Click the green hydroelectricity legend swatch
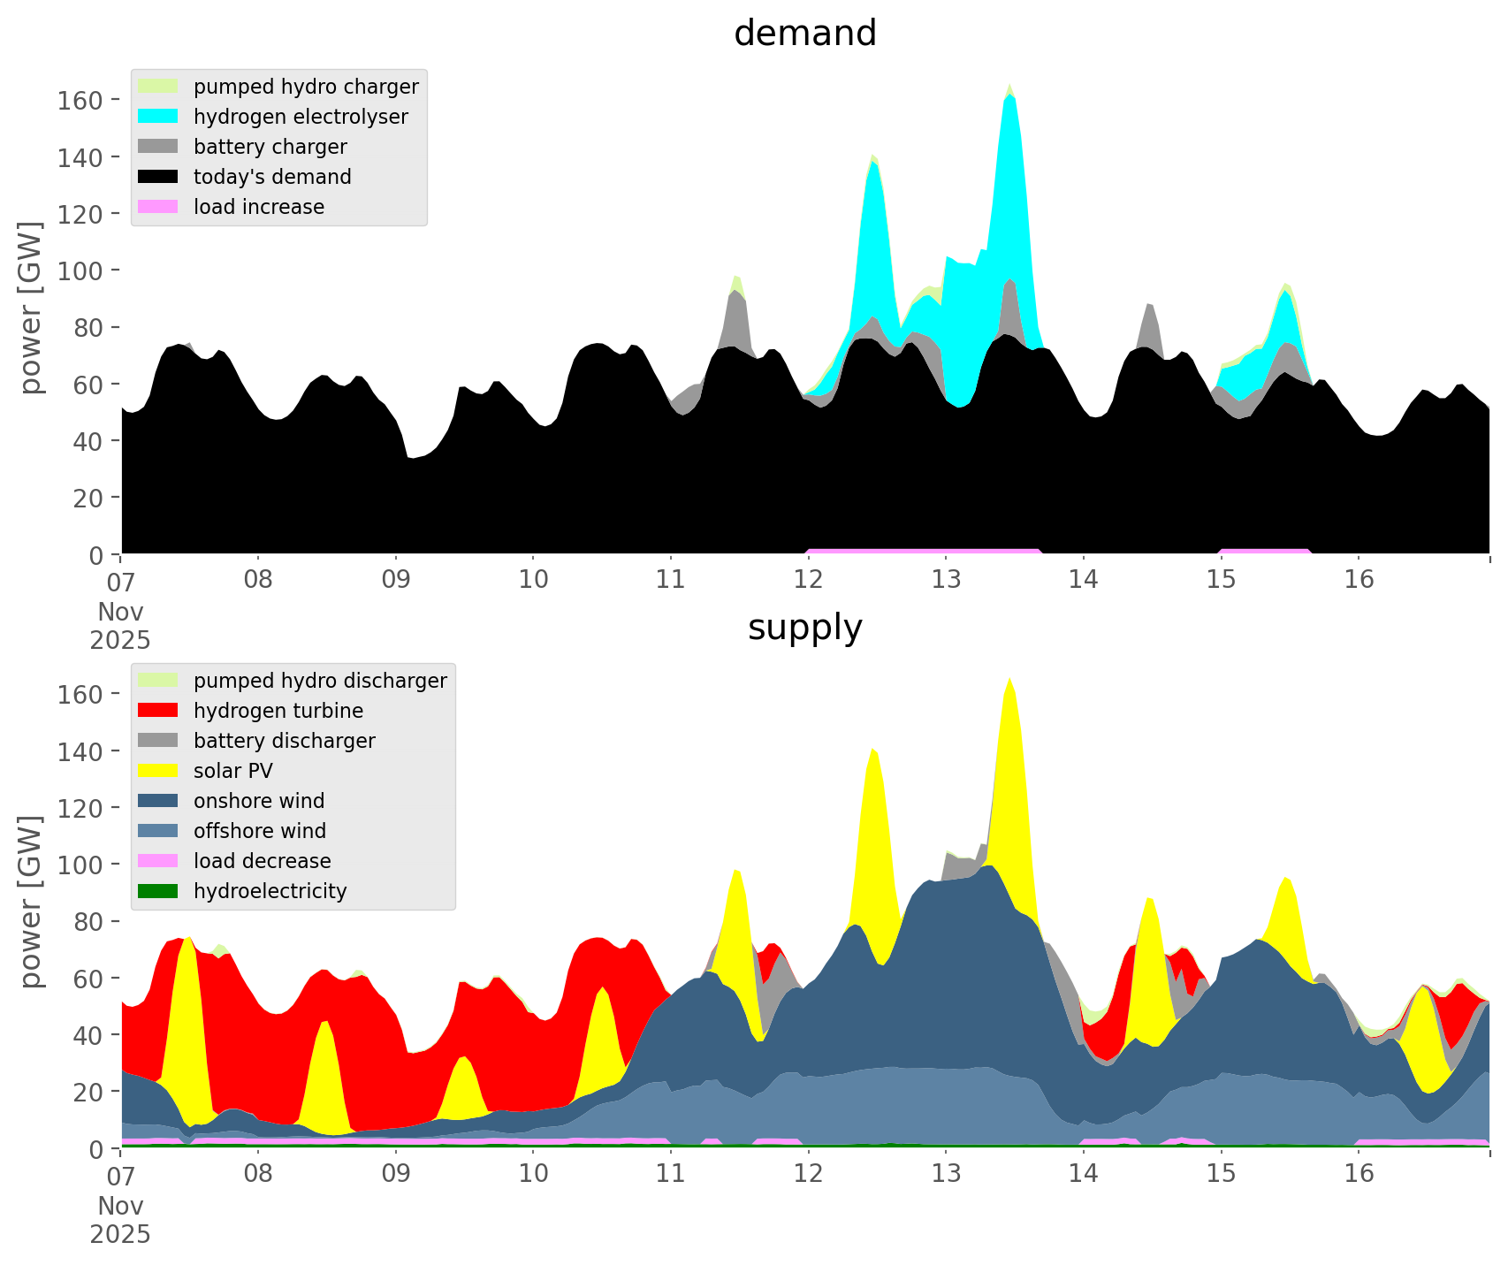The height and width of the screenshot is (1265, 1508). pyautogui.click(x=158, y=891)
